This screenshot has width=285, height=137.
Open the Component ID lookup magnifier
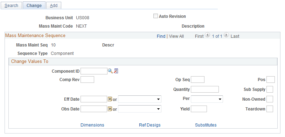[110, 71]
